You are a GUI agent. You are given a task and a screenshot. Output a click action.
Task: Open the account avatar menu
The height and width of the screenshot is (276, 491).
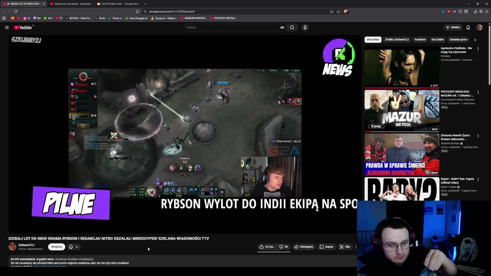tap(479, 27)
